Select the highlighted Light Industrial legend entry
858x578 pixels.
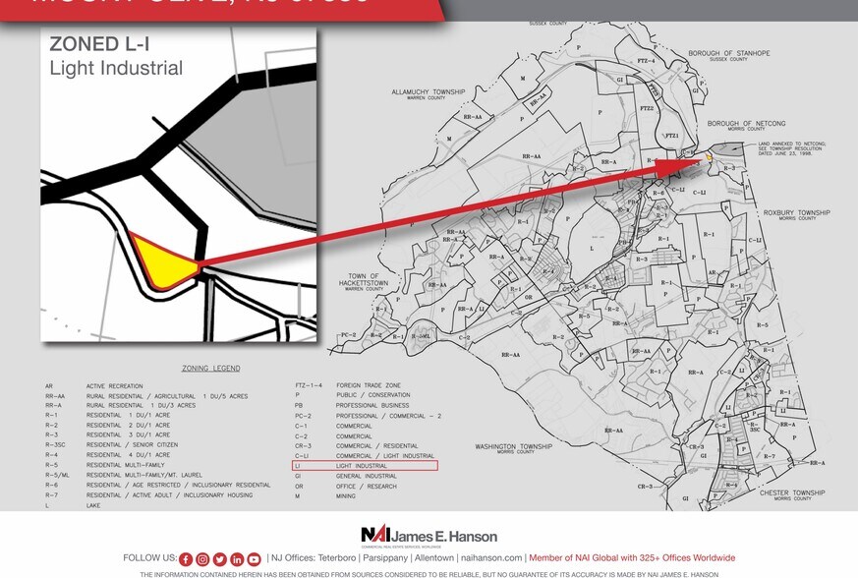[x=366, y=466]
